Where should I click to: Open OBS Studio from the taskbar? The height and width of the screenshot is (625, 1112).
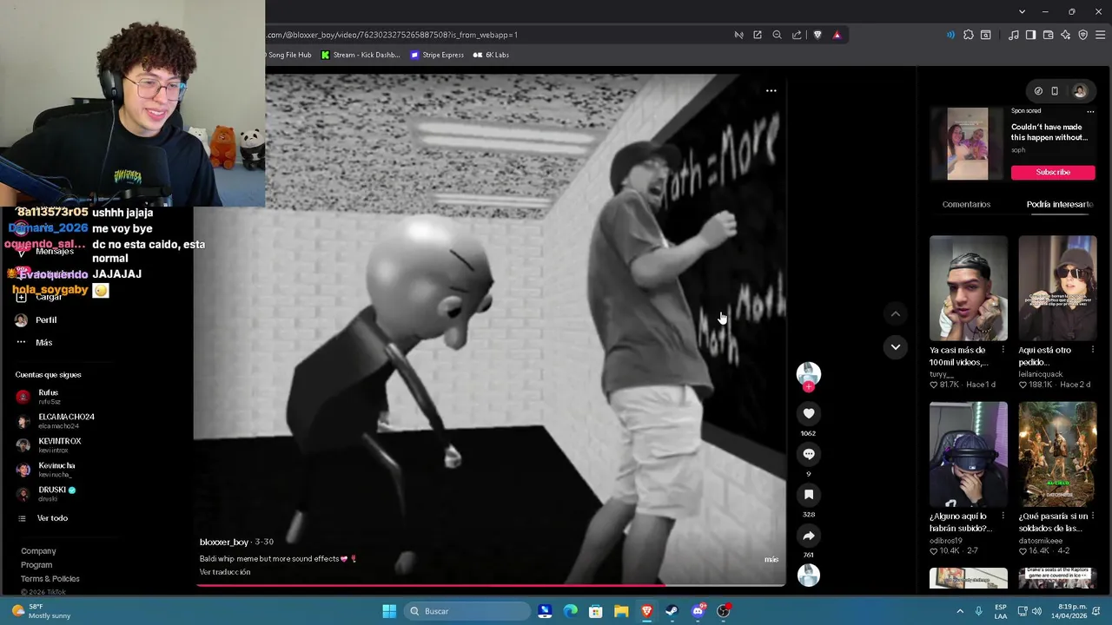coord(724,611)
